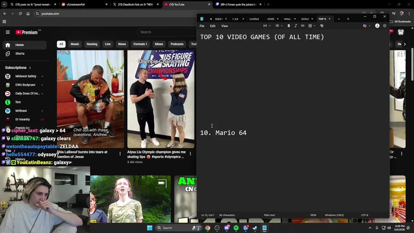Open Spotify from the taskbar

tap(236, 228)
